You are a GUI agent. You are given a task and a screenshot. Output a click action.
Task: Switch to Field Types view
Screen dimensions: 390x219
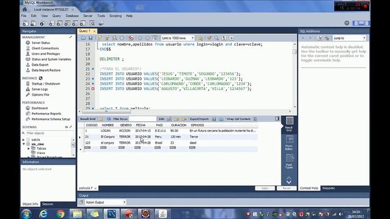289,162
